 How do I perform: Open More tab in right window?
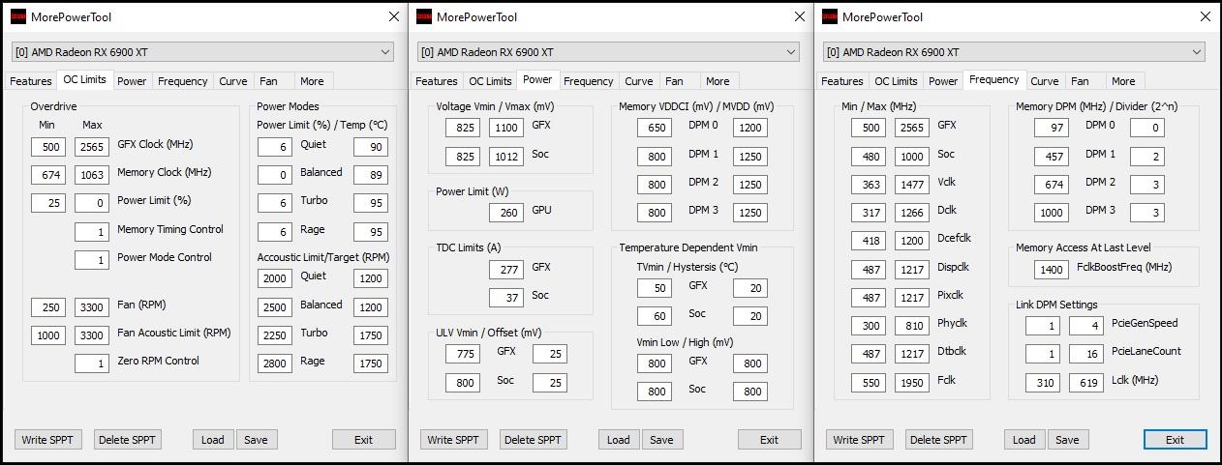click(1123, 81)
